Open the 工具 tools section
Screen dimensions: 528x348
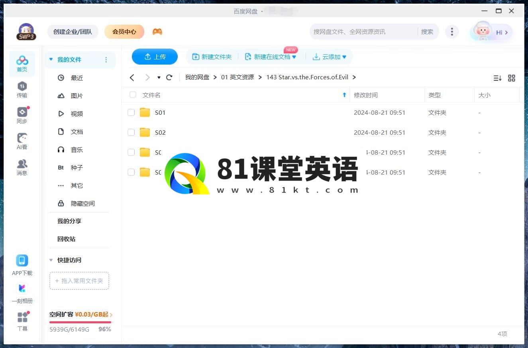22,321
